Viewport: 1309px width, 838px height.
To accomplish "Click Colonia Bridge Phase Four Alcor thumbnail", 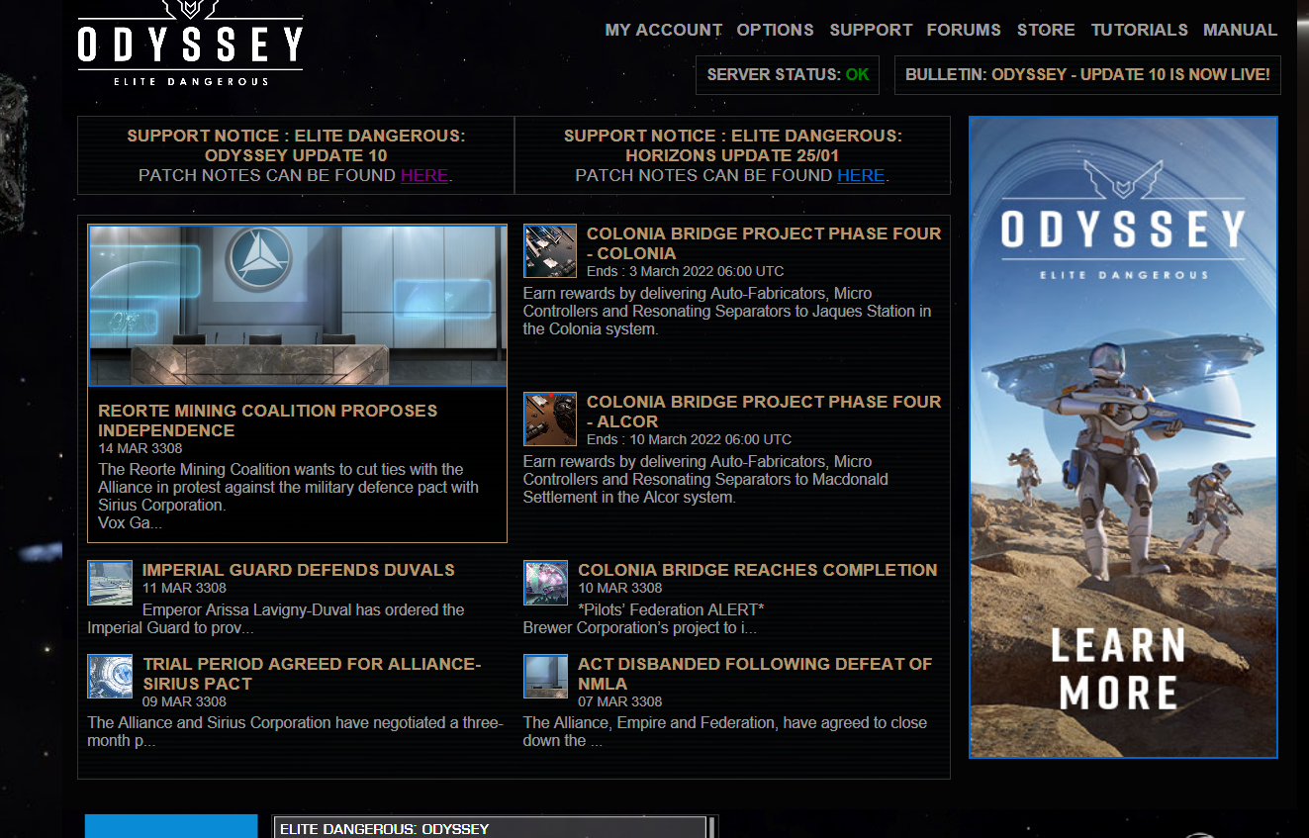I will [550, 419].
